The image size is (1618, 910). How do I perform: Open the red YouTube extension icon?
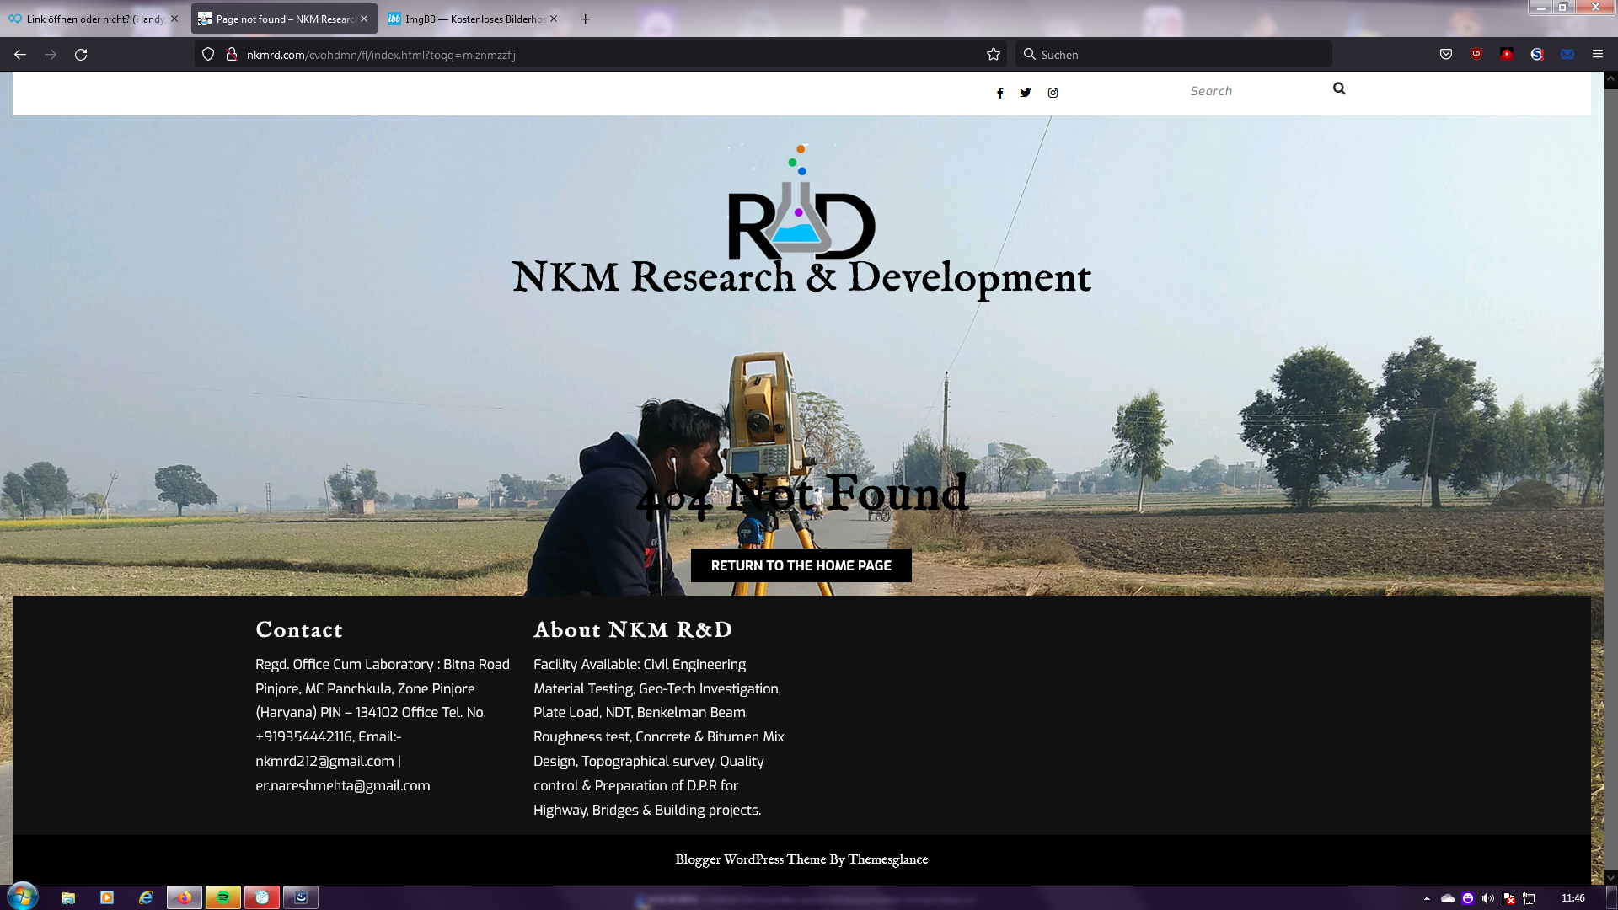coord(1507,55)
